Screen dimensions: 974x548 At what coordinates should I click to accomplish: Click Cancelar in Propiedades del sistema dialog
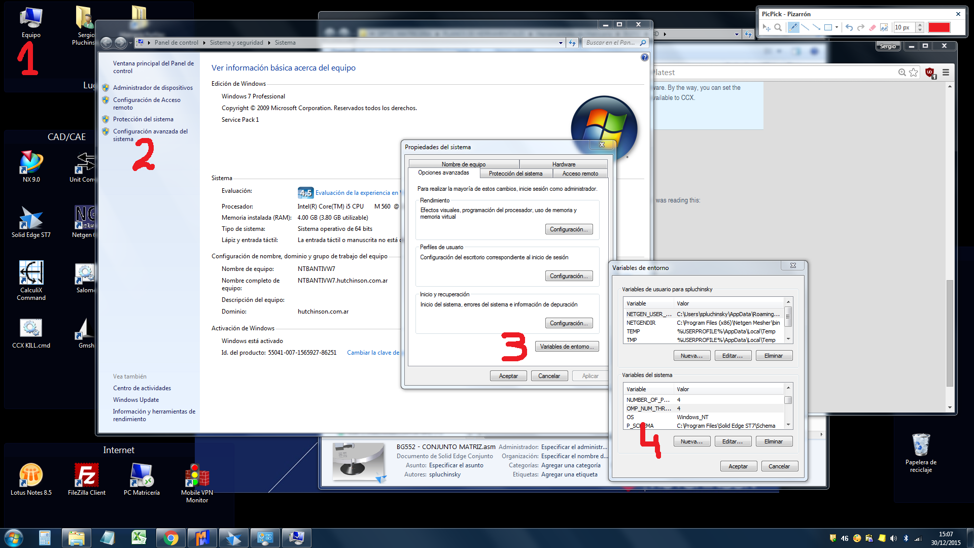point(549,376)
